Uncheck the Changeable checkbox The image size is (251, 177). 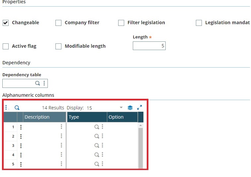6,23
